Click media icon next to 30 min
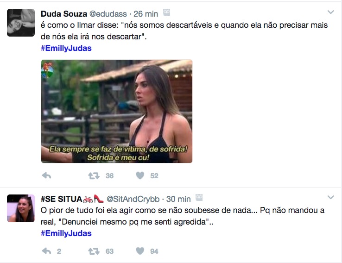This screenshot has width=342, height=263. pos(199,199)
